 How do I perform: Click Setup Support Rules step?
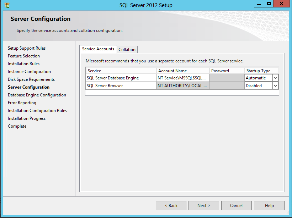pyautogui.click(x=27, y=48)
